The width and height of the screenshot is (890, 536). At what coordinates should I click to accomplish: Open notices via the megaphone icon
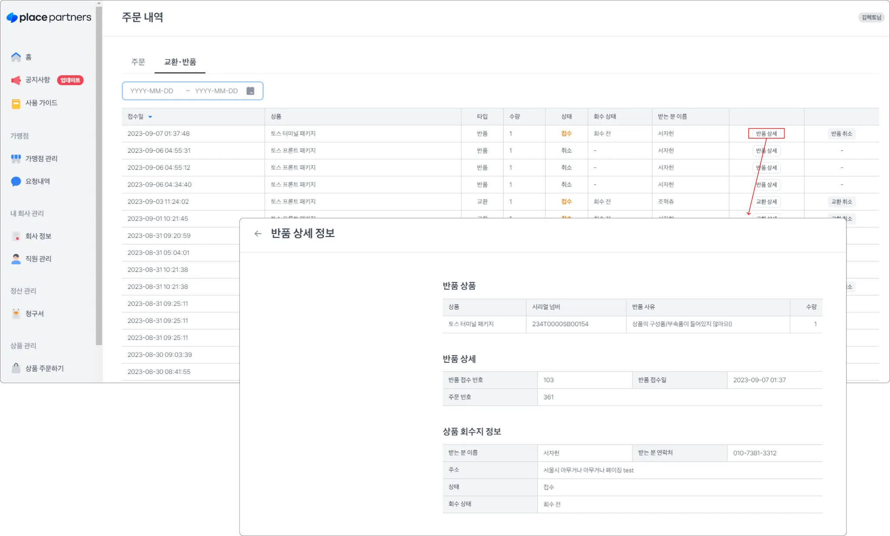pyautogui.click(x=16, y=80)
